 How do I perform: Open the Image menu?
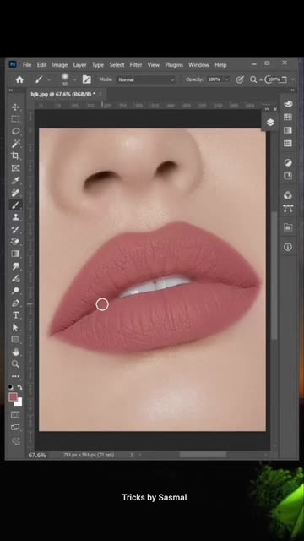coord(60,65)
